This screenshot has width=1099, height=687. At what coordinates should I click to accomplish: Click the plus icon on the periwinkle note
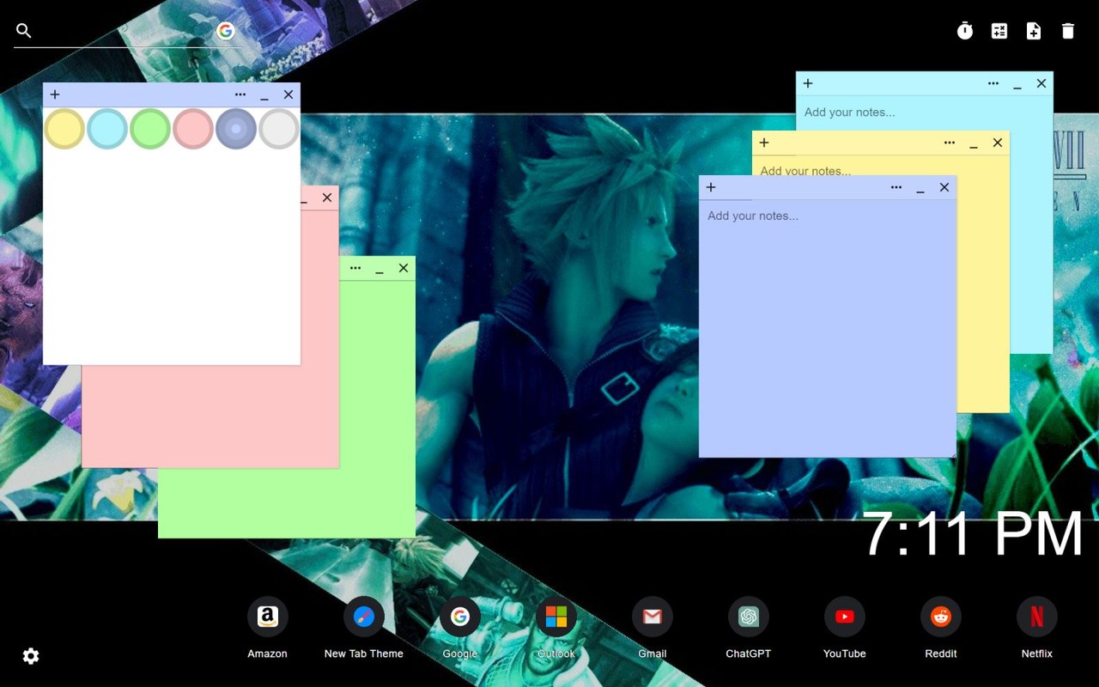click(711, 187)
